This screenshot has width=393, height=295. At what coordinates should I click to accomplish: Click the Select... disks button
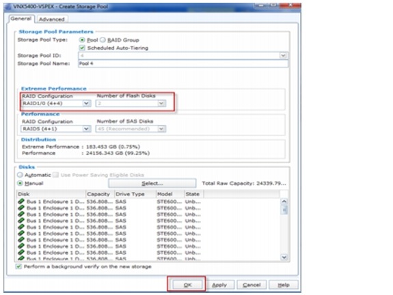[152, 183]
